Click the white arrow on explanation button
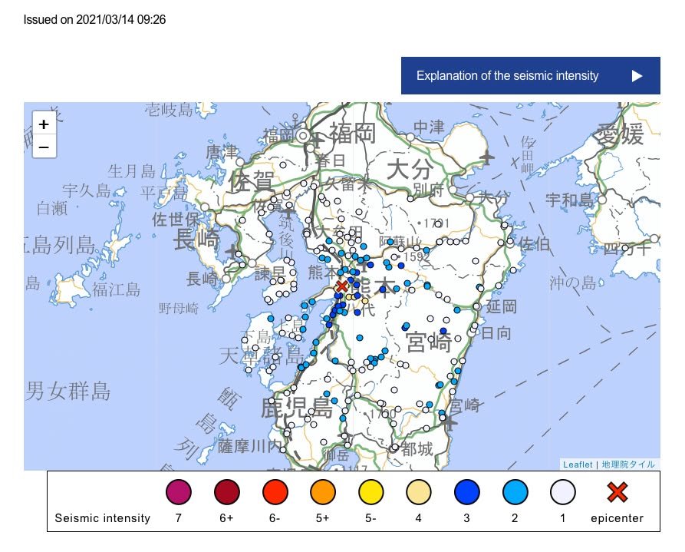This screenshot has height=552, width=685. tap(637, 76)
